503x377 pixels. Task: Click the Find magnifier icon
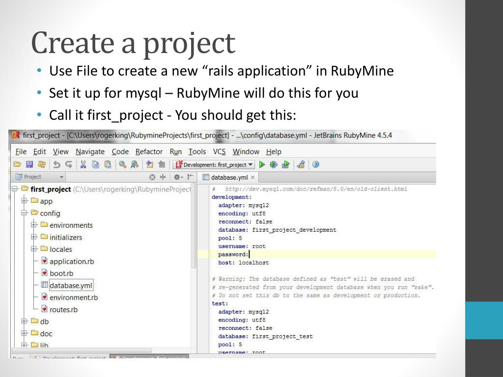122,164
